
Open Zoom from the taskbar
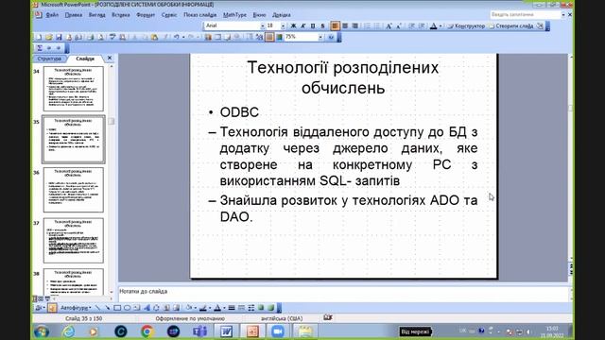[x=278, y=331]
